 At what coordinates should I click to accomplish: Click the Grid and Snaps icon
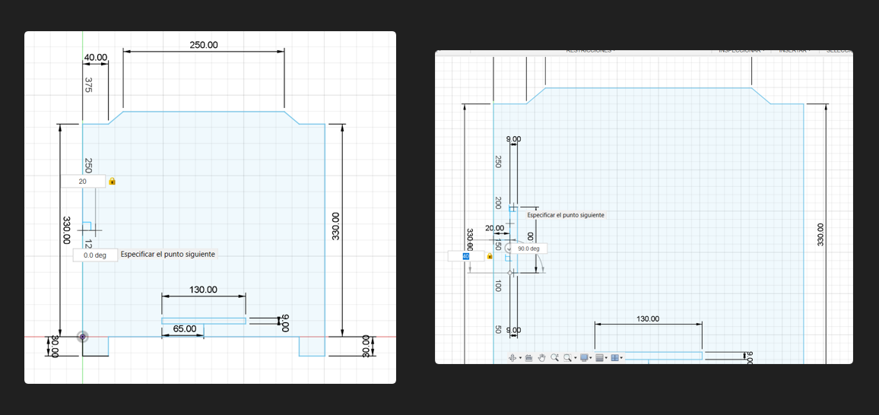tap(599, 358)
